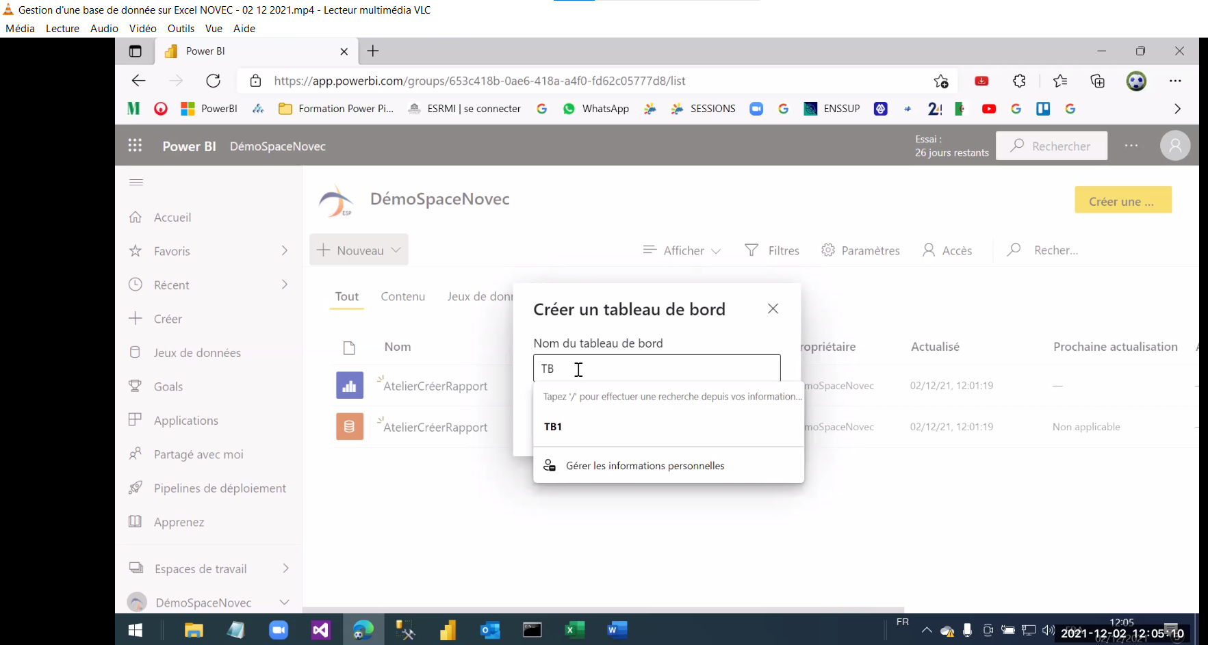The image size is (1208, 645).
Task: Open browser extensions puzzle icon
Action: (1019, 81)
